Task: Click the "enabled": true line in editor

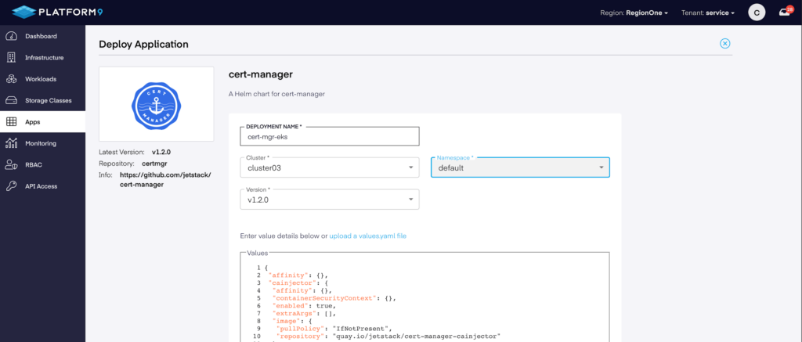Action: [303, 305]
